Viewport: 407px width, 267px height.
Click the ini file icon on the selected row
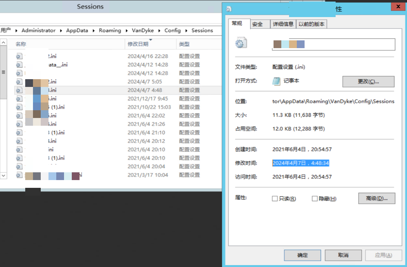pyautogui.click(x=19, y=90)
